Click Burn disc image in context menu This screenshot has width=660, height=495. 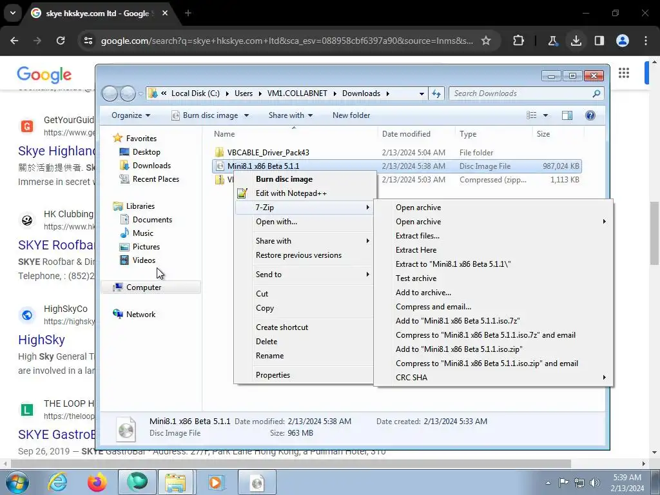(284, 179)
